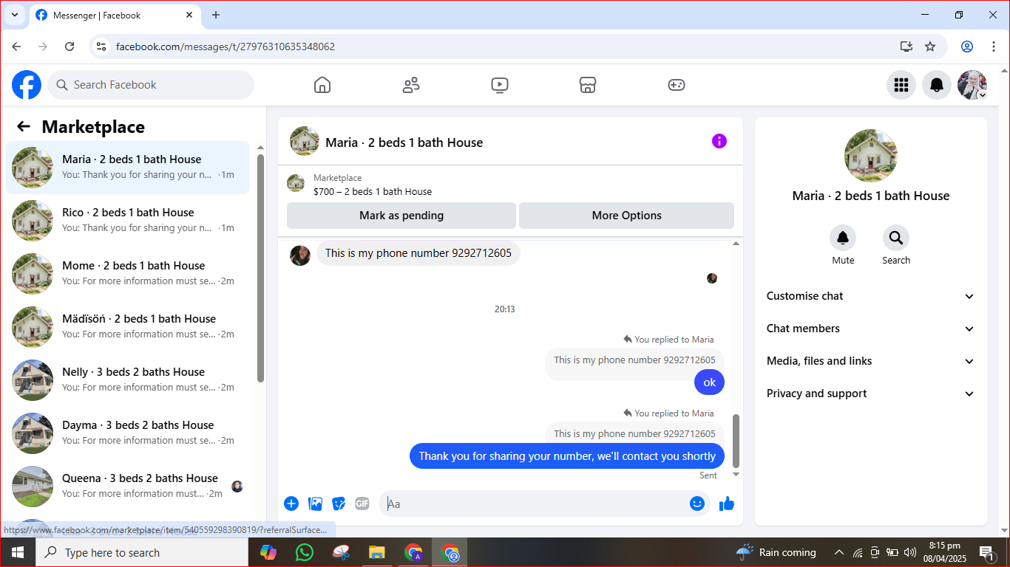Send a thumbs-up like
The width and height of the screenshot is (1010, 567).
[727, 504]
